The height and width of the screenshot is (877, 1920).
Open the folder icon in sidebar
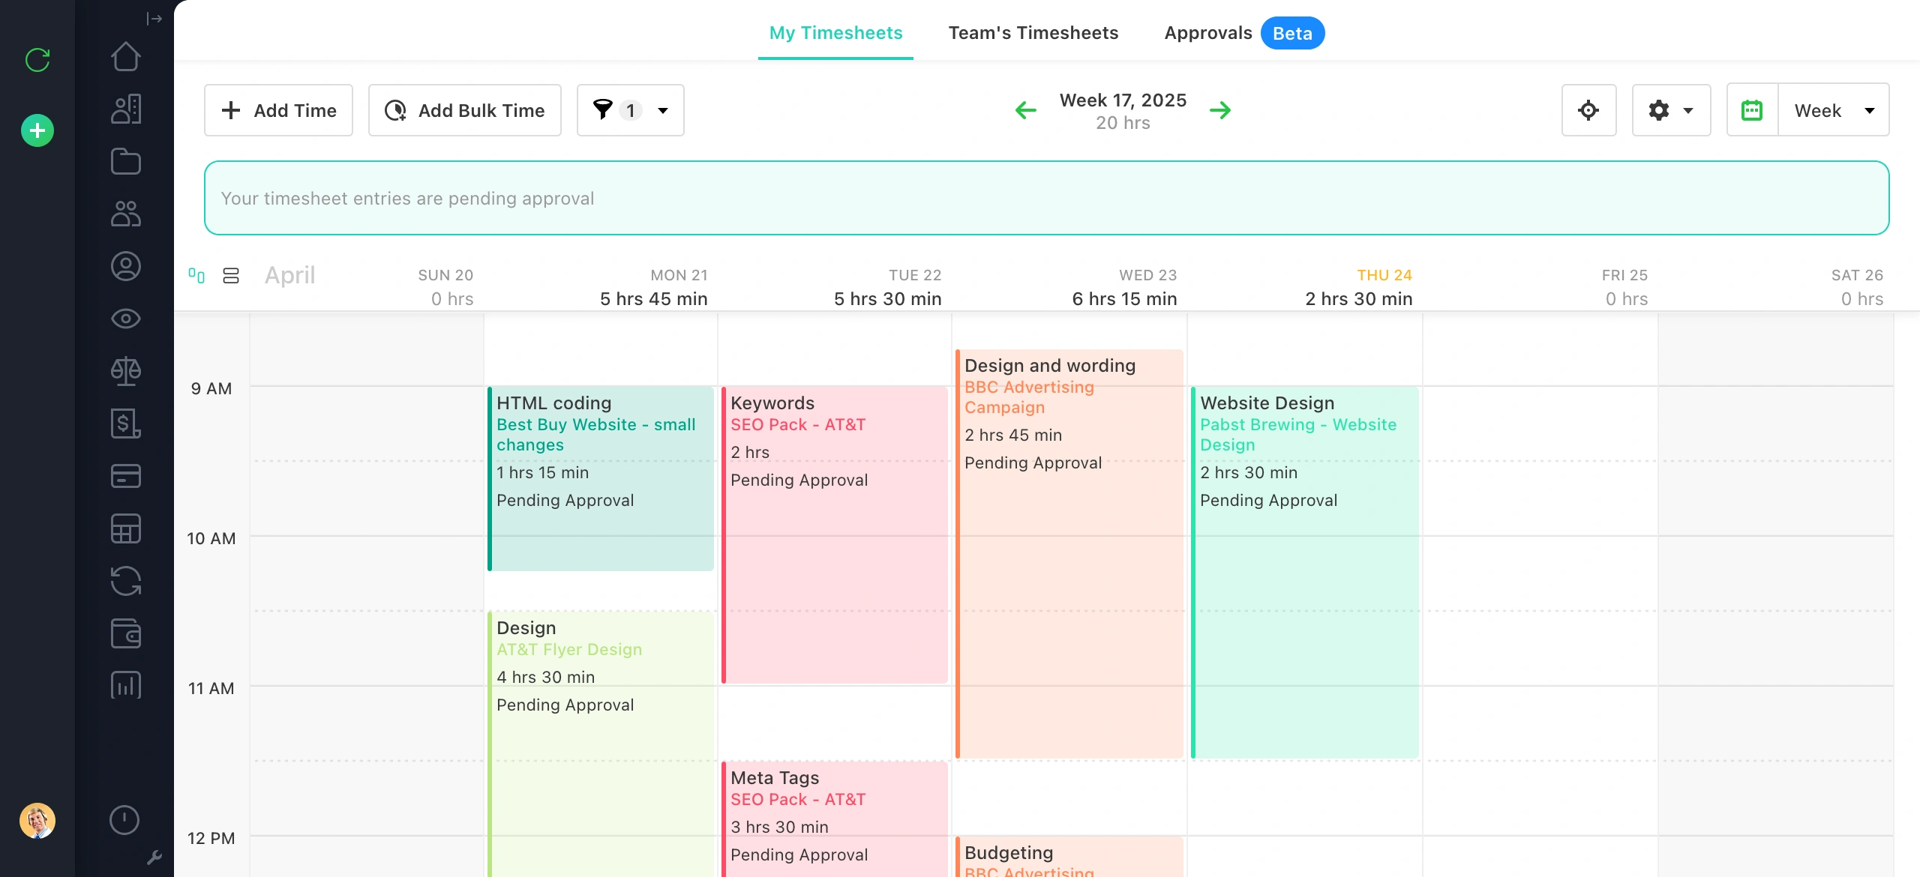click(x=125, y=162)
